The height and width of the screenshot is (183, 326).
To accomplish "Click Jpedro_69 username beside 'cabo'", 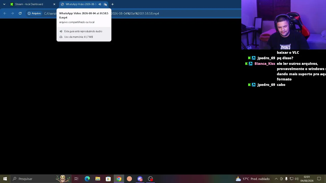I will (x=266, y=85).
